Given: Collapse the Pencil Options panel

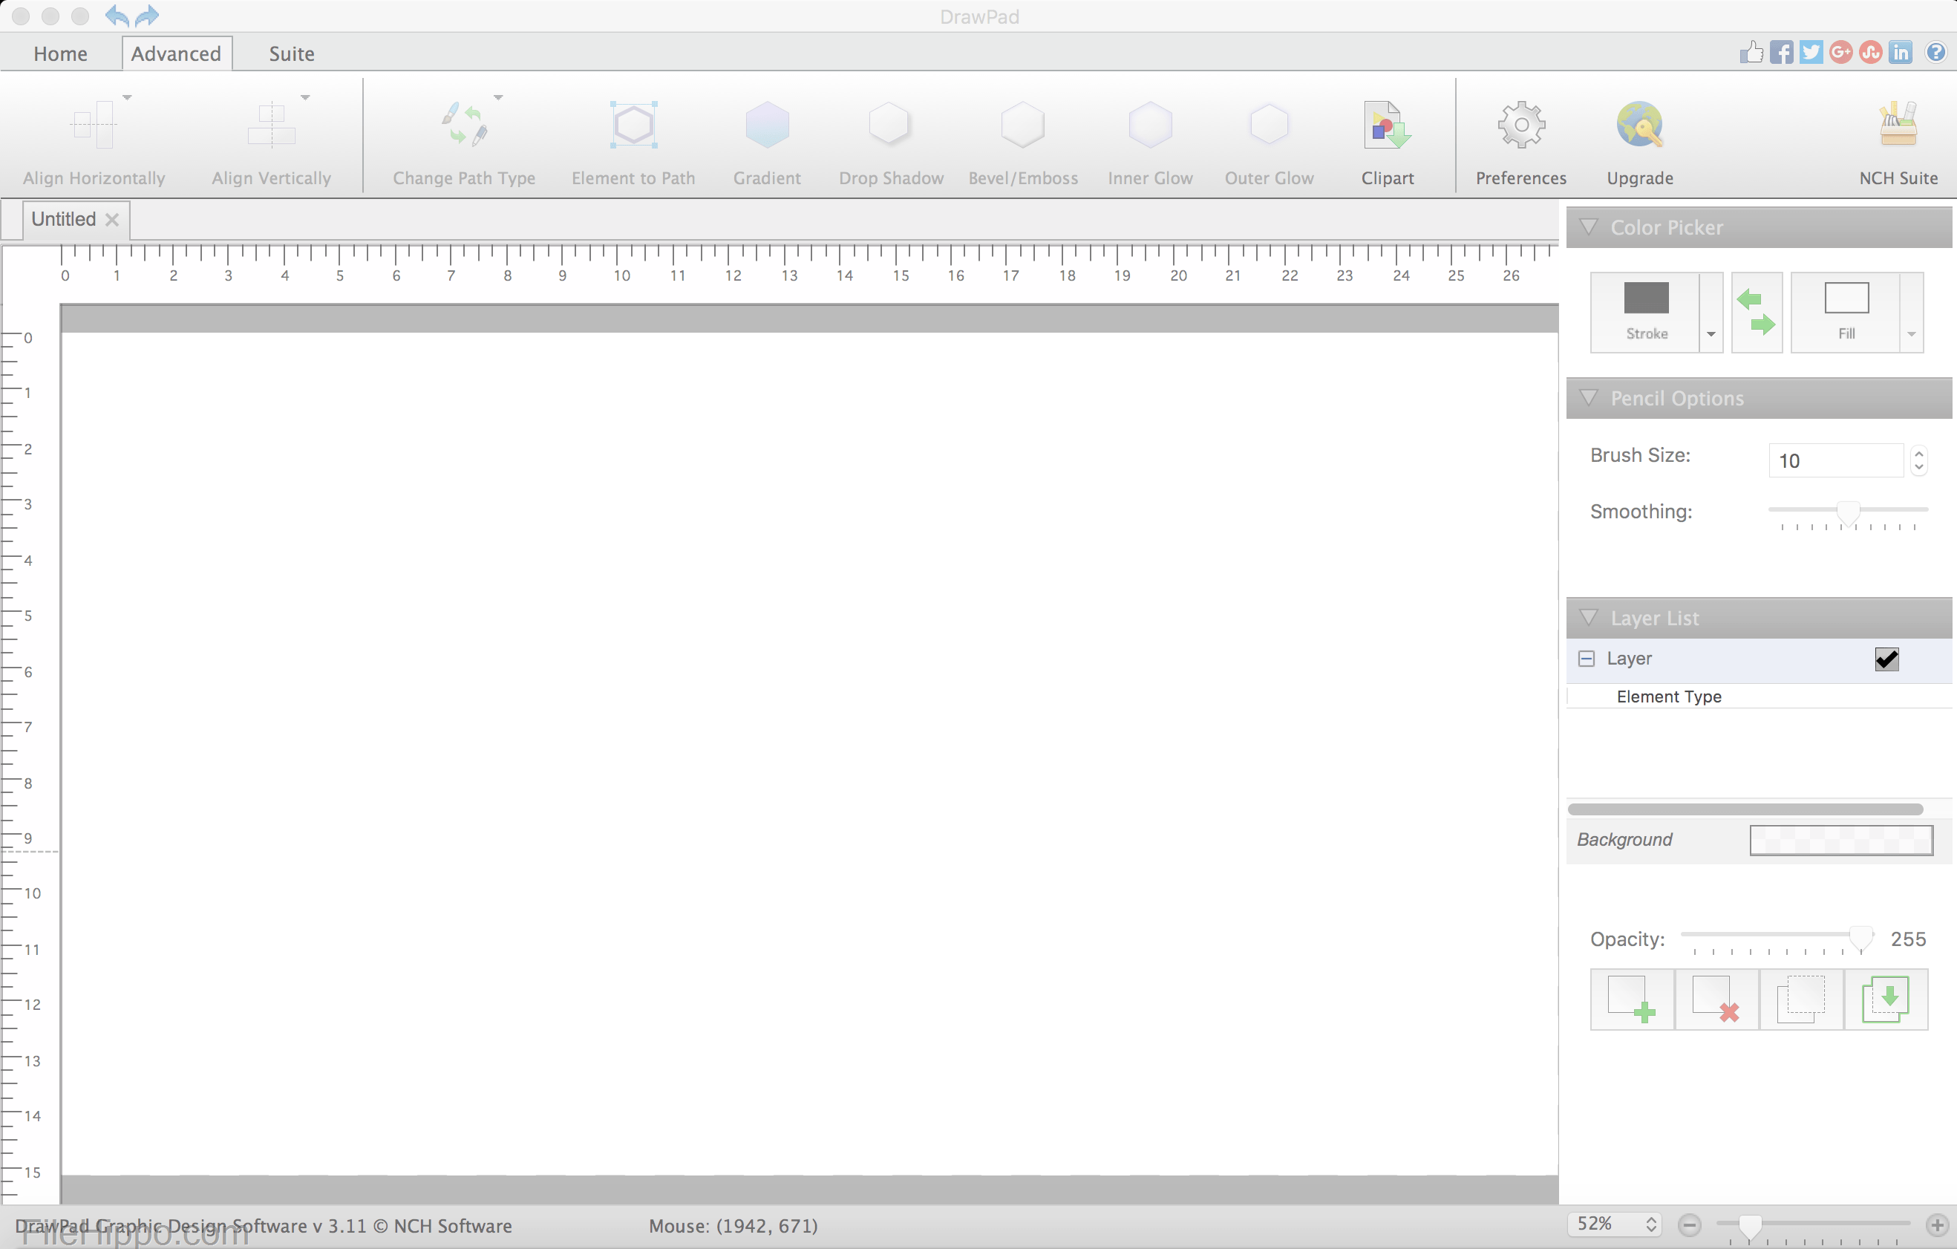Looking at the screenshot, I should pyautogui.click(x=1588, y=397).
